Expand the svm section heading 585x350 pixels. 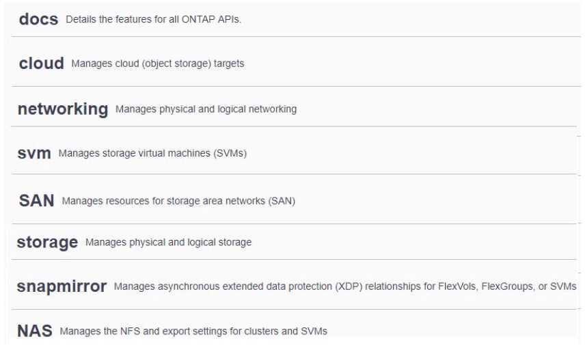tap(34, 153)
